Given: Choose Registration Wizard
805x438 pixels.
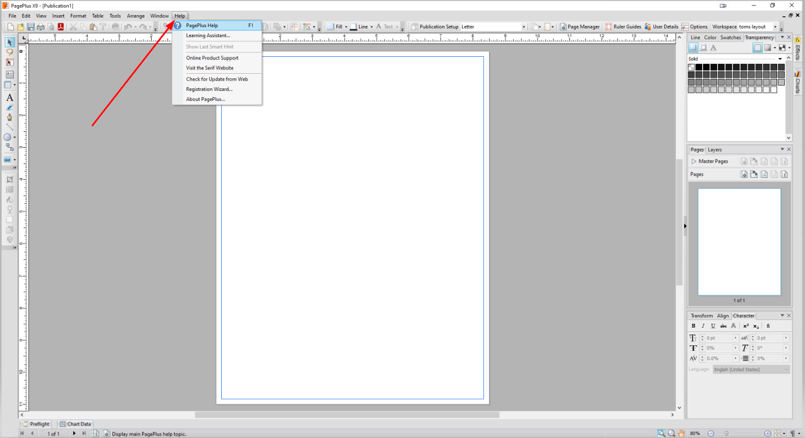Looking at the screenshot, I should [217, 89].
